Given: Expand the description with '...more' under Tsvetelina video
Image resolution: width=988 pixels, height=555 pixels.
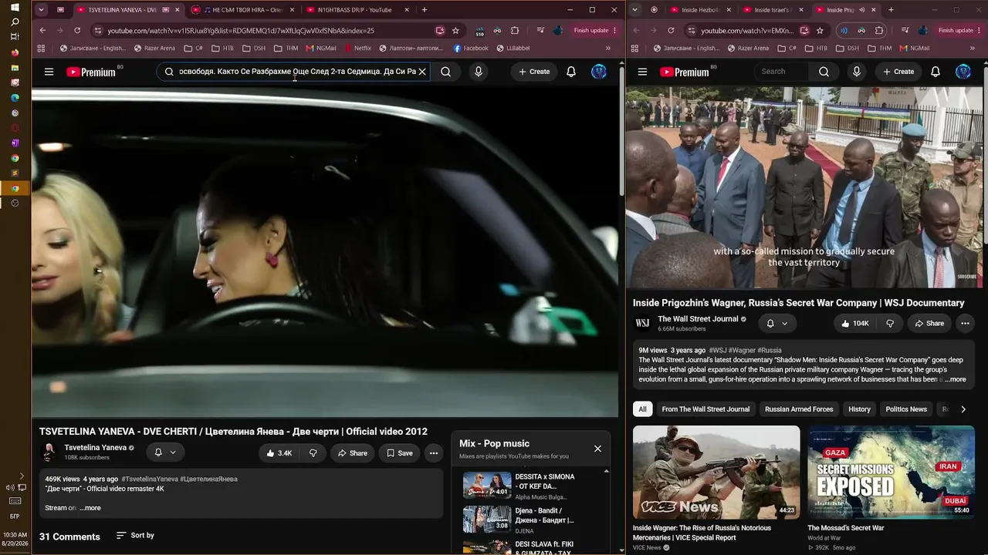Looking at the screenshot, I should pyautogui.click(x=90, y=508).
